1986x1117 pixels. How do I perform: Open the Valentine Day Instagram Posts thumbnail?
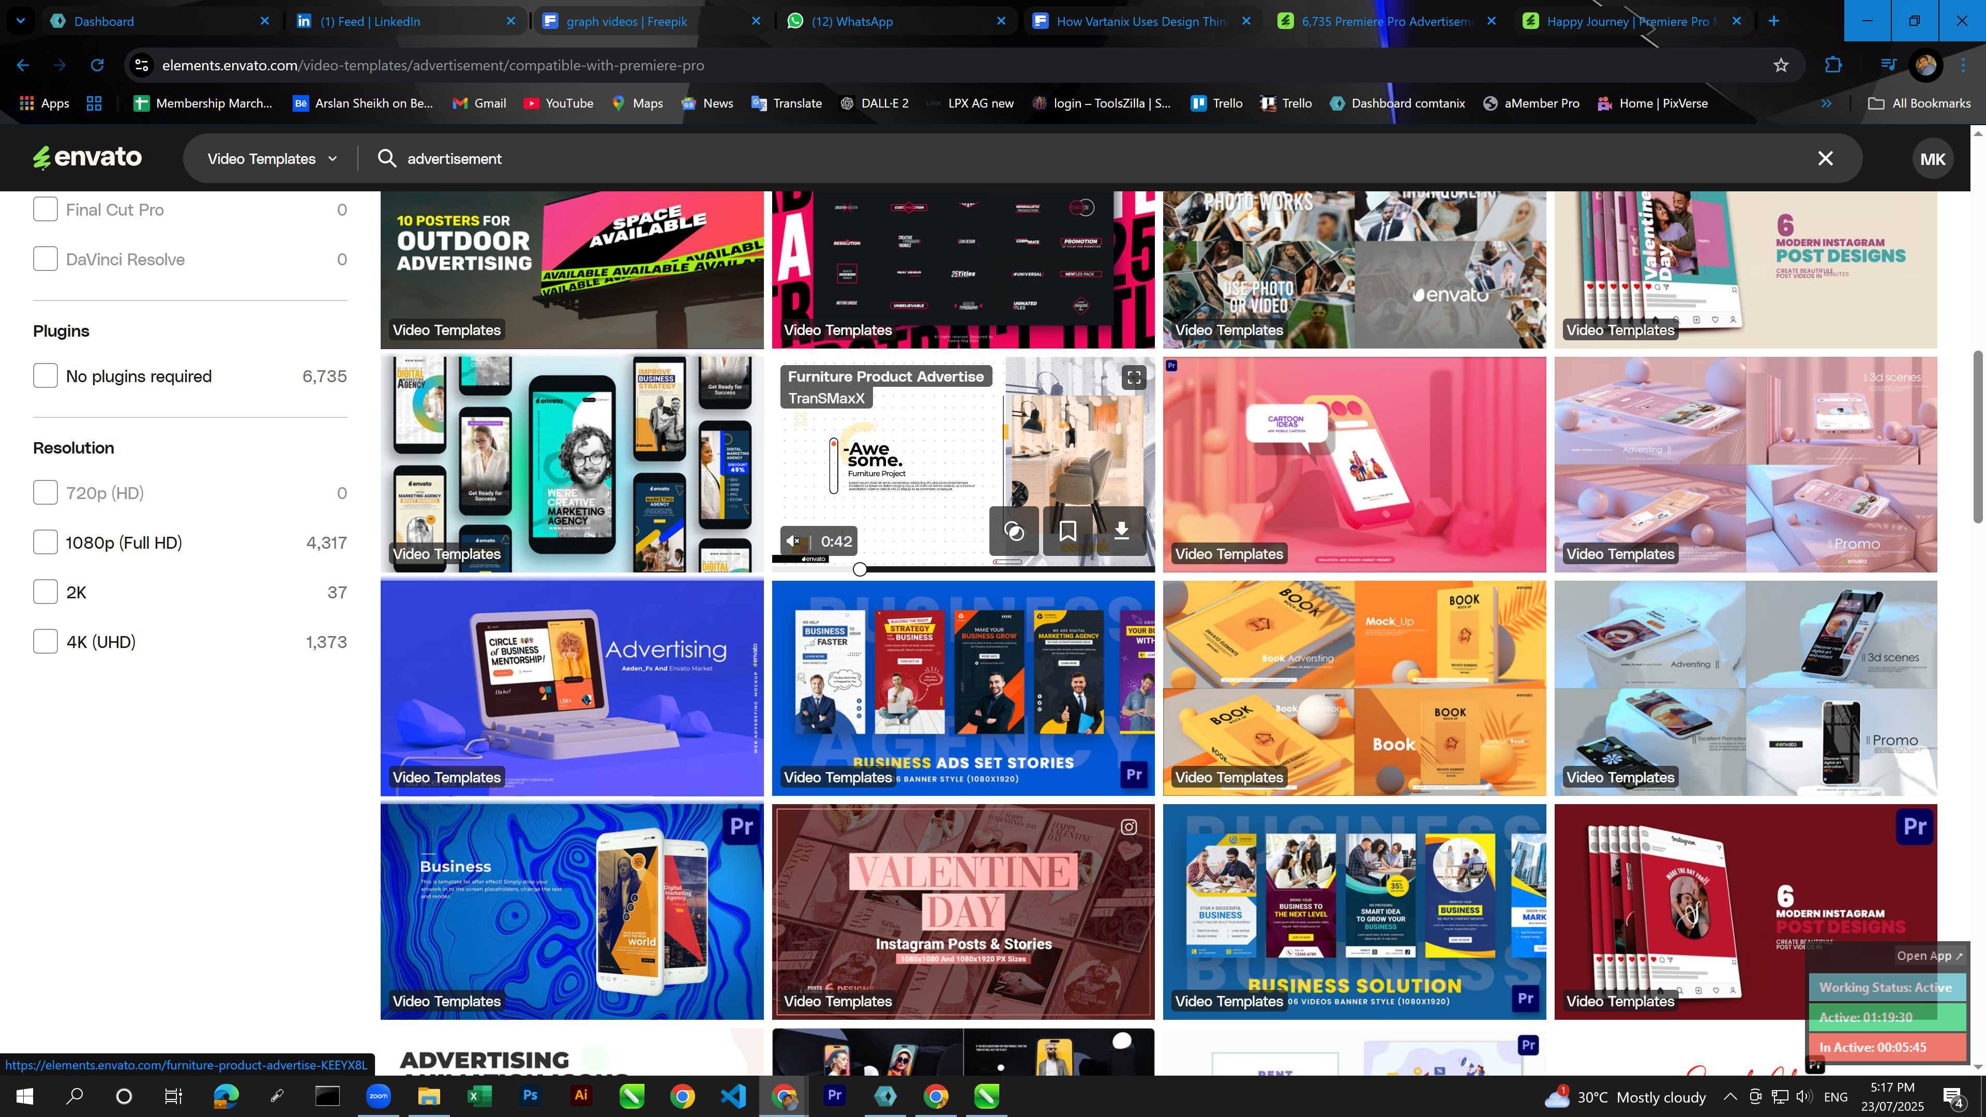click(963, 912)
